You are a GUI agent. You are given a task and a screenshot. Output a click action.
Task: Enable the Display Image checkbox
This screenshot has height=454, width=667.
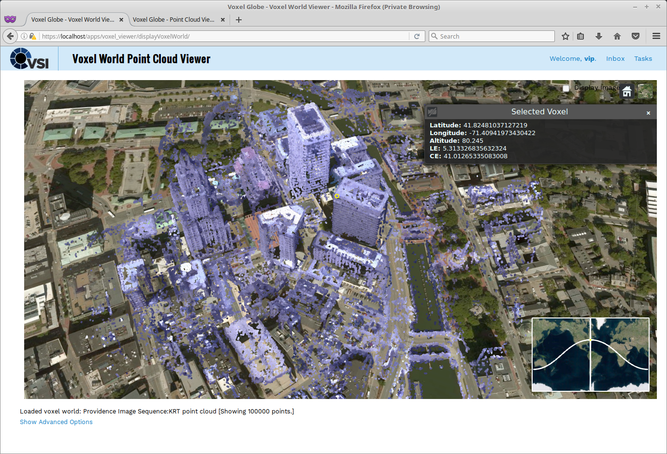pyautogui.click(x=566, y=88)
